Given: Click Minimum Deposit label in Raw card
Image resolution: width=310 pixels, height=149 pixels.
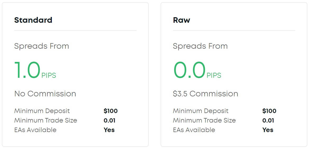Looking at the screenshot, I should [x=201, y=111].
